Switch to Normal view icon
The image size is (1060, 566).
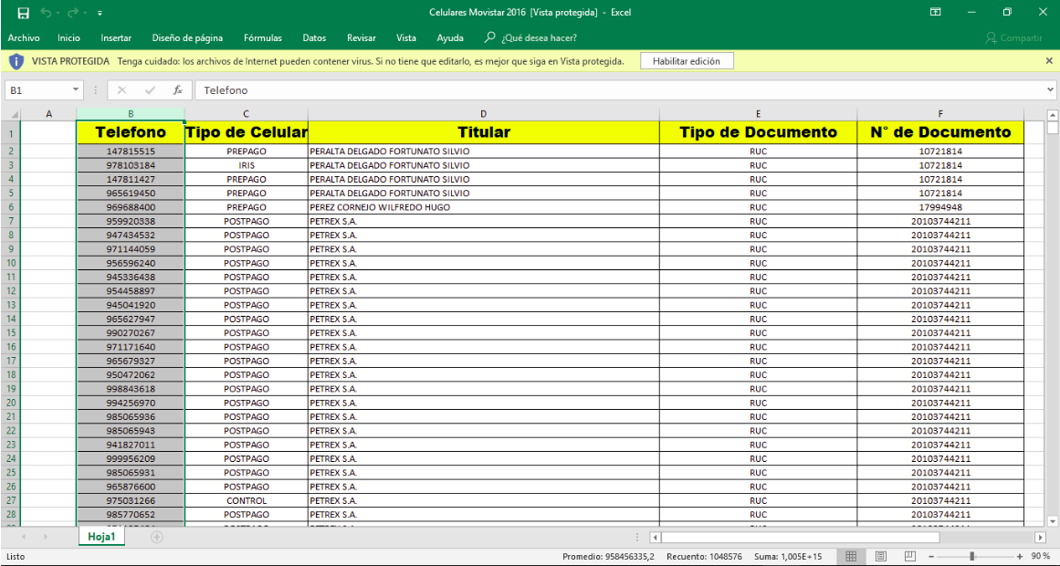(851, 556)
